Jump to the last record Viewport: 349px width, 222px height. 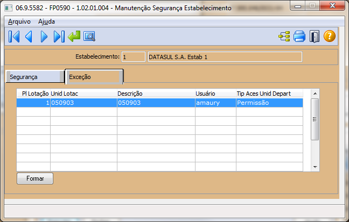click(59, 37)
